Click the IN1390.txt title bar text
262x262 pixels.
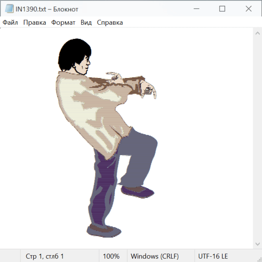(47, 9)
